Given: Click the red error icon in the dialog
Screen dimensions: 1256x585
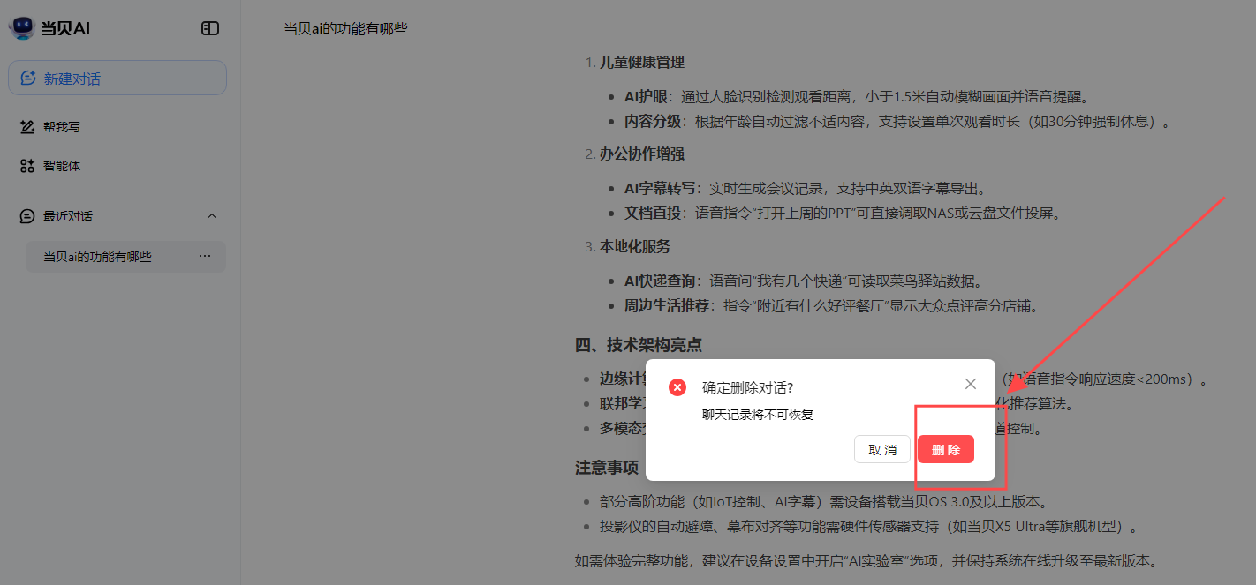Looking at the screenshot, I should [x=677, y=387].
